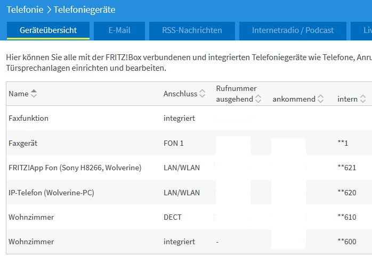372x257 pixels.
Task: Select FRITZ!App Fon Sony H8266 entry
Action: 75,168
